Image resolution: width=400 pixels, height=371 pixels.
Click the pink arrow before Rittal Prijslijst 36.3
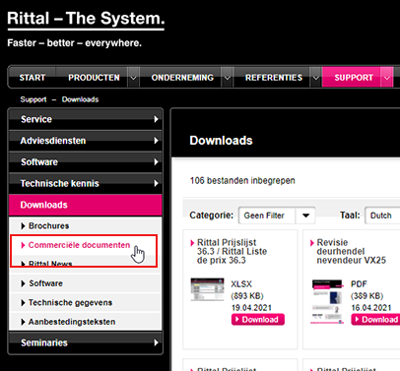(192, 243)
